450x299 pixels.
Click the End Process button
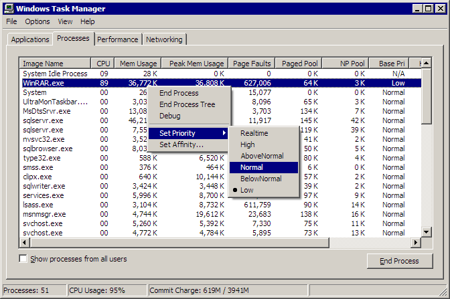pyautogui.click(x=400, y=261)
